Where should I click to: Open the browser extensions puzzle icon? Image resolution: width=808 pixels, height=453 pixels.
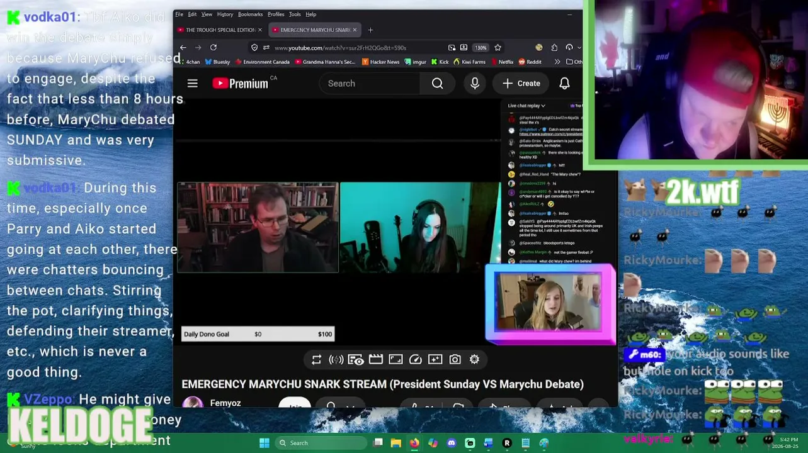pyautogui.click(x=554, y=48)
